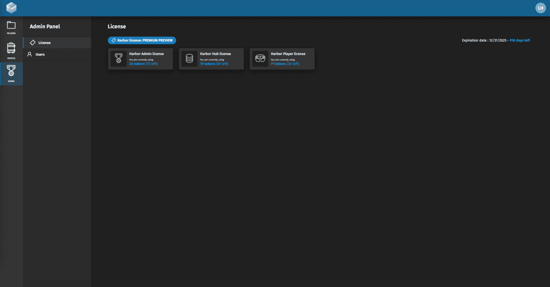Viewport: 550px width, 287px height.
Task: Click the medal icon on Harbor Admin license card
Action: 118,59
